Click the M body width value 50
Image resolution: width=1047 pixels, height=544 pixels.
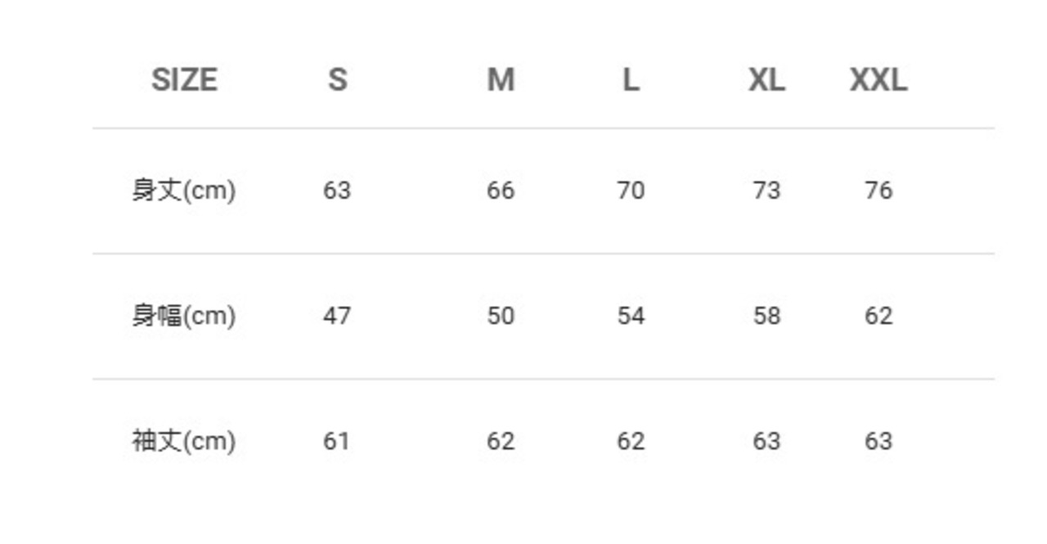tap(501, 316)
